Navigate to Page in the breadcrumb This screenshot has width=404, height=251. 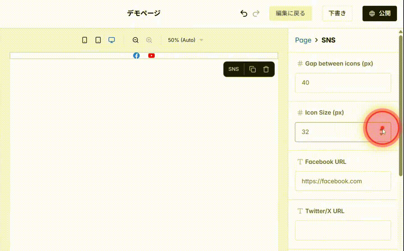tap(303, 40)
